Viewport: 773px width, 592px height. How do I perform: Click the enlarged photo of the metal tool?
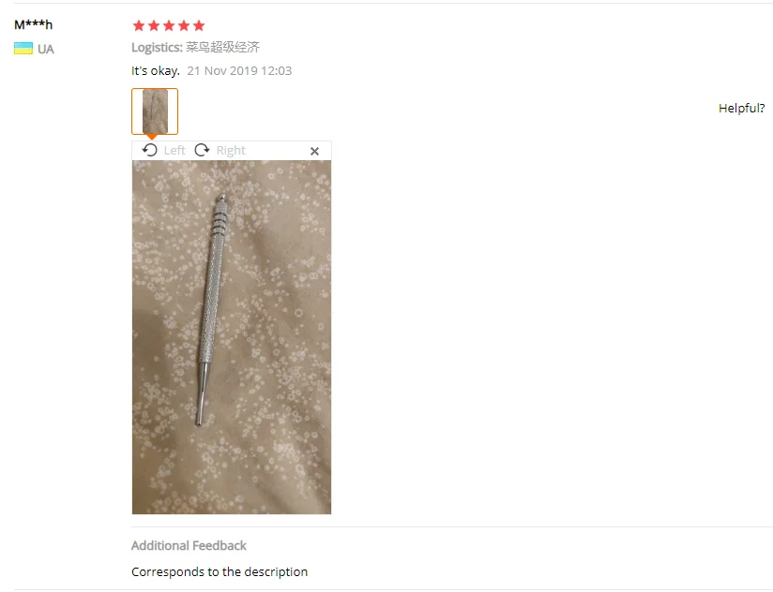point(232,337)
